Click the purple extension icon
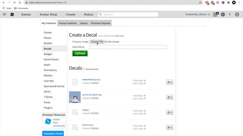 click(223, 3)
